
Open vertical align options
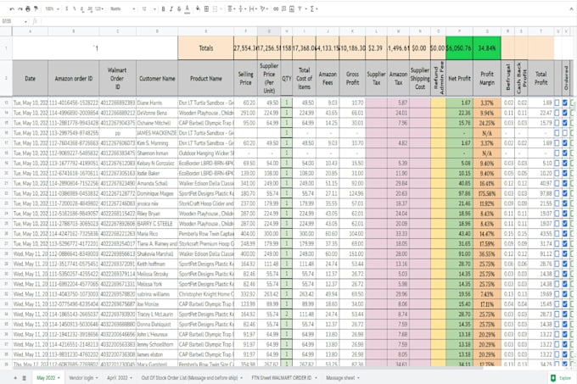coord(241,8)
